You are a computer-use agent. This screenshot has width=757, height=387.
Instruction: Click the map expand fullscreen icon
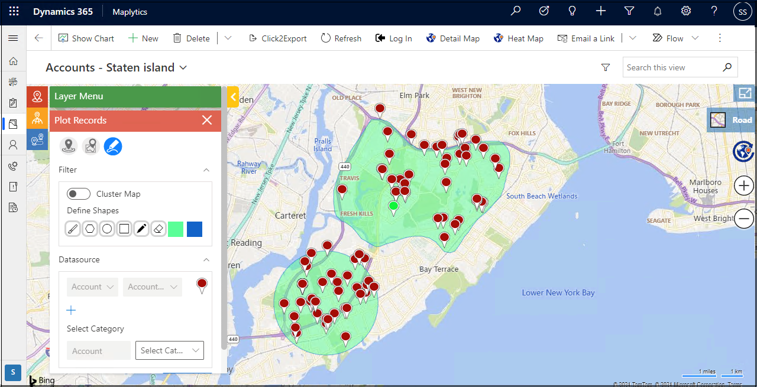[745, 93]
